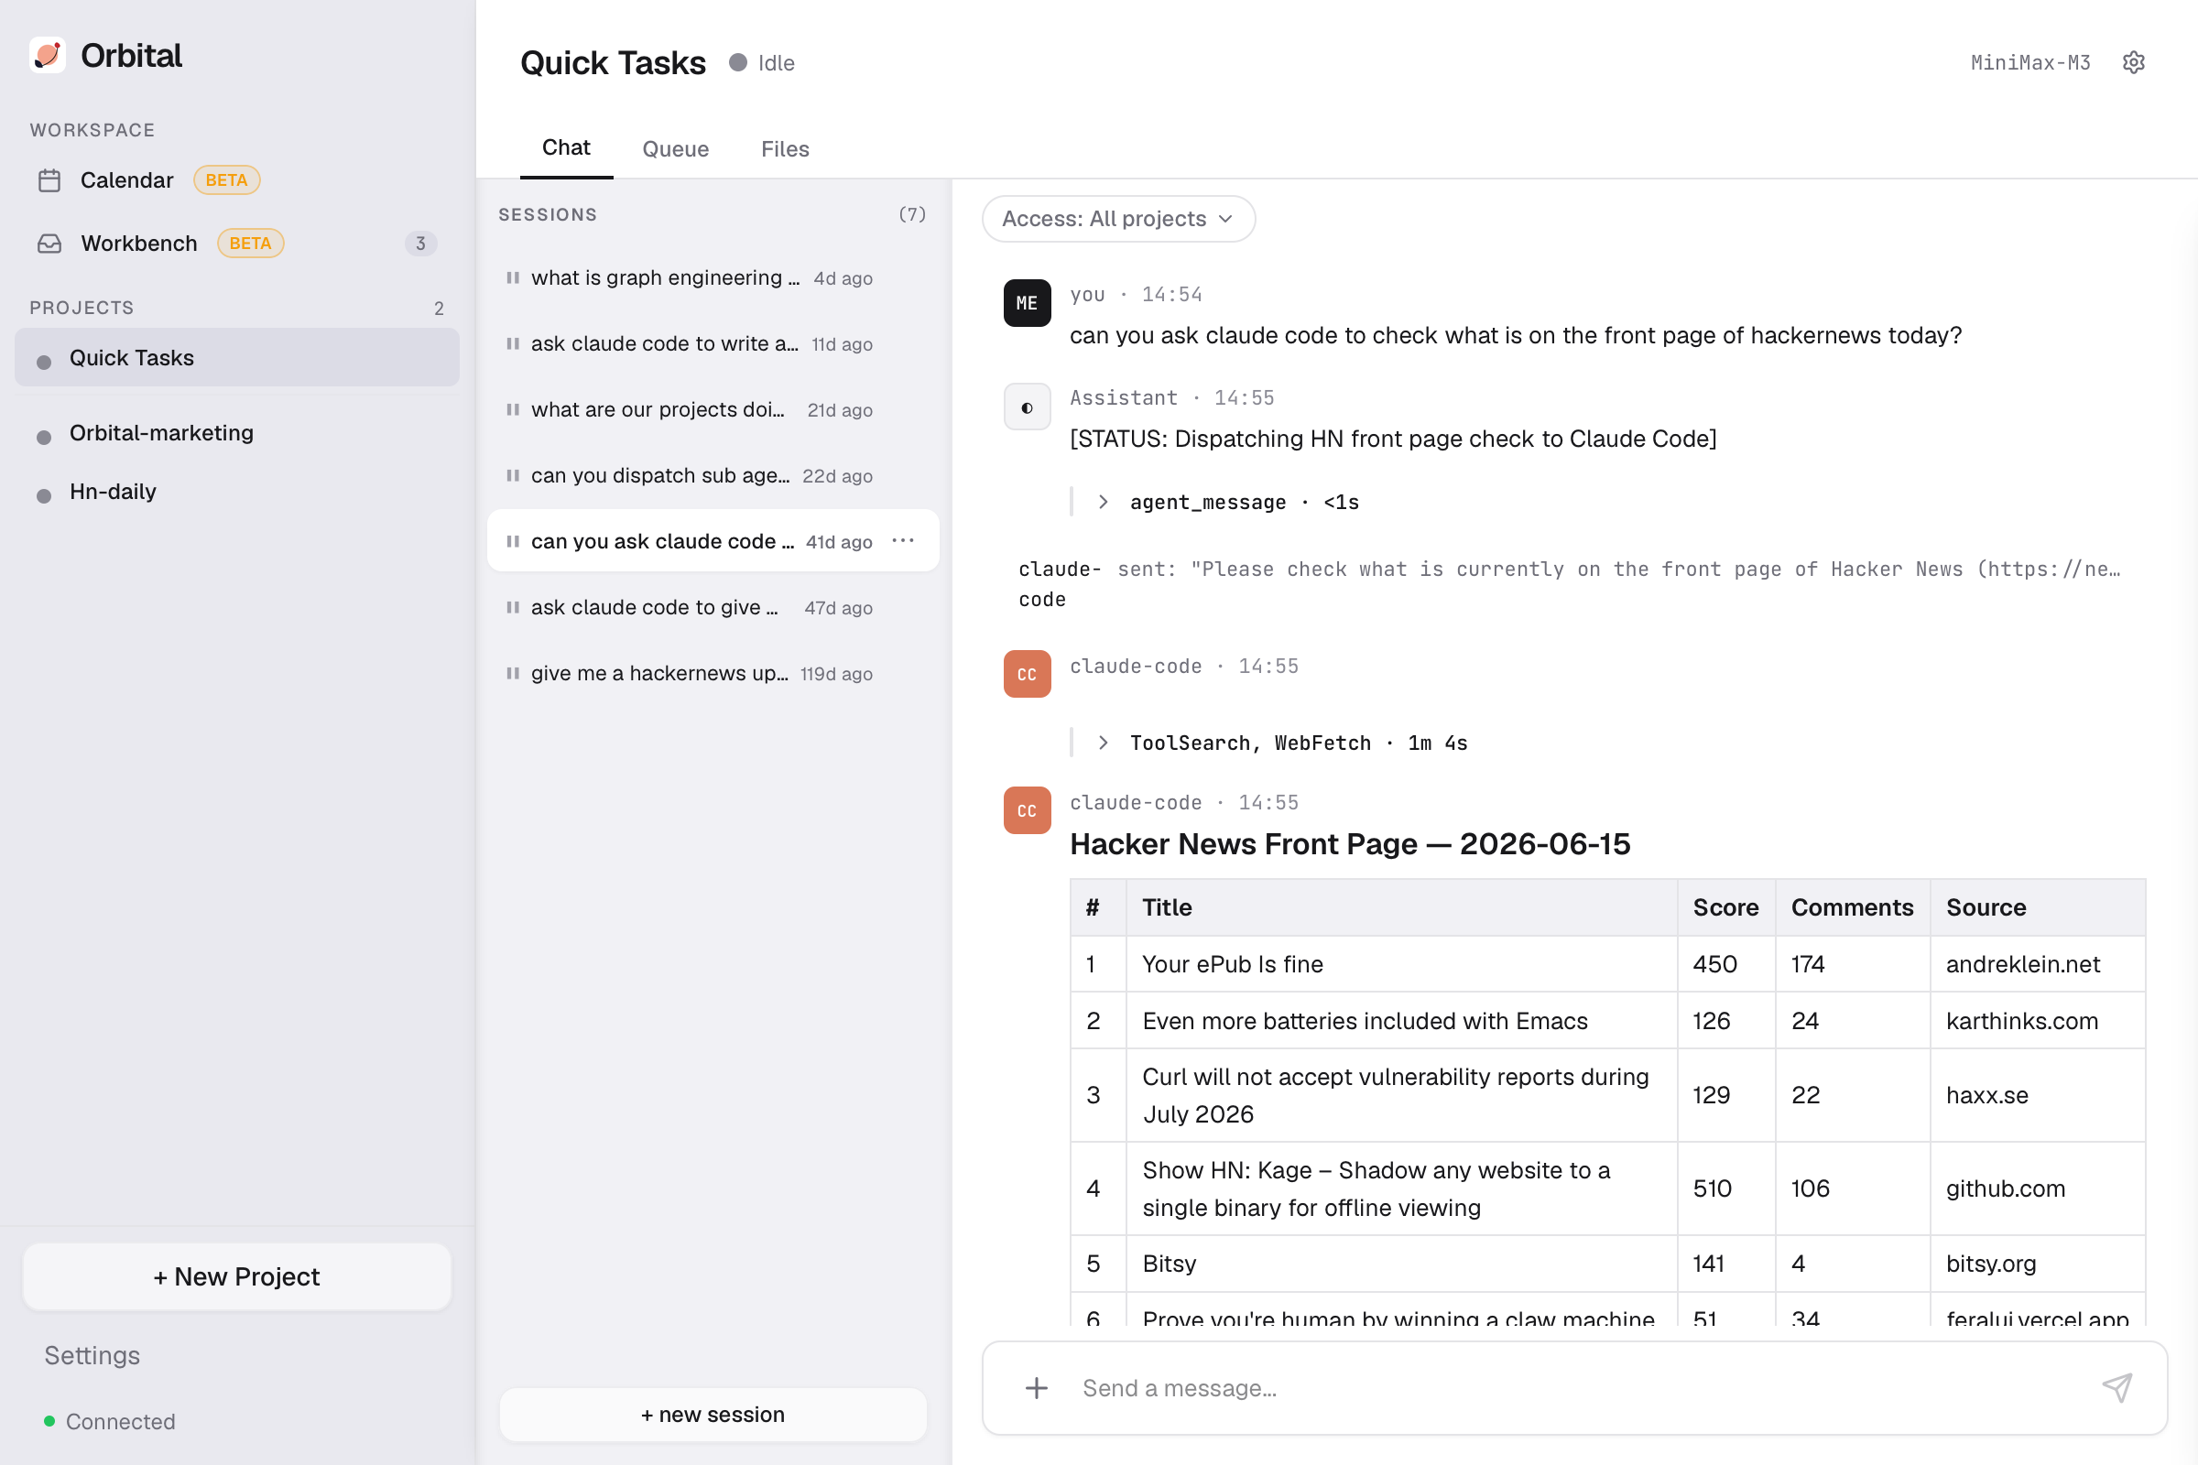The width and height of the screenshot is (2198, 1465).
Task: Click the ME avatar beside your message
Action: [x=1027, y=303]
